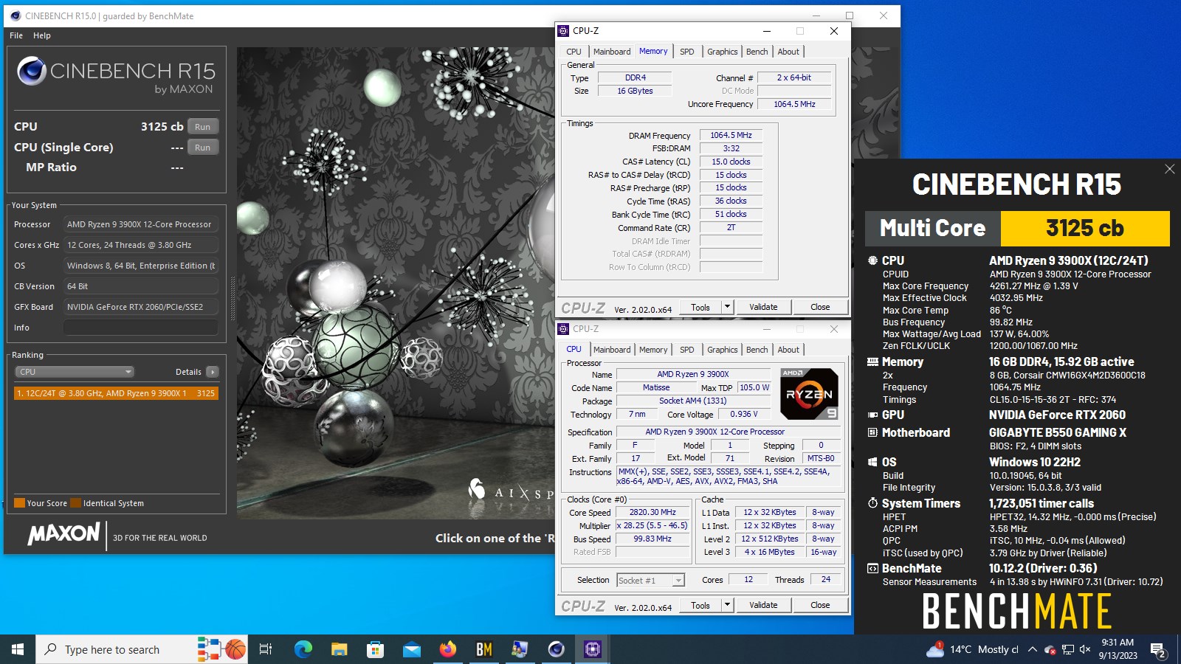Run the CPU multi-core benchmark
1181x664 pixels.
[x=203, y=127]
